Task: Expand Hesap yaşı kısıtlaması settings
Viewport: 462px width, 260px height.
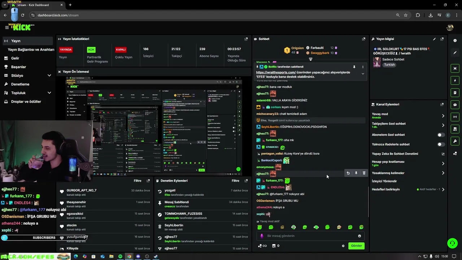Action: point(443,164)
